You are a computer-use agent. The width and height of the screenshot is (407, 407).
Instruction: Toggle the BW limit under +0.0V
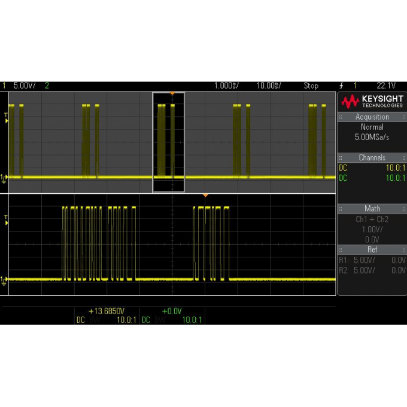tap(160, 320)
